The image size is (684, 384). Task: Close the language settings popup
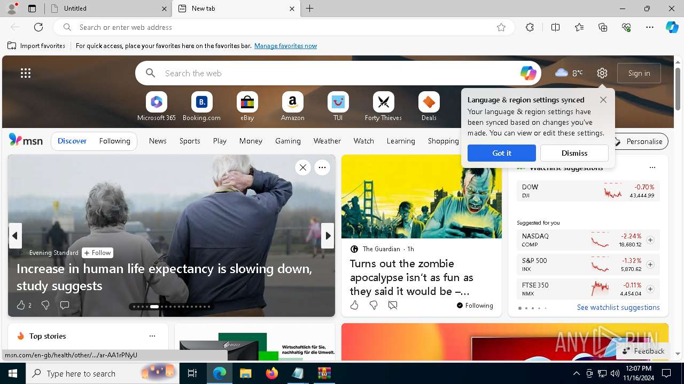pyautogui.click(x=603, y=100)
